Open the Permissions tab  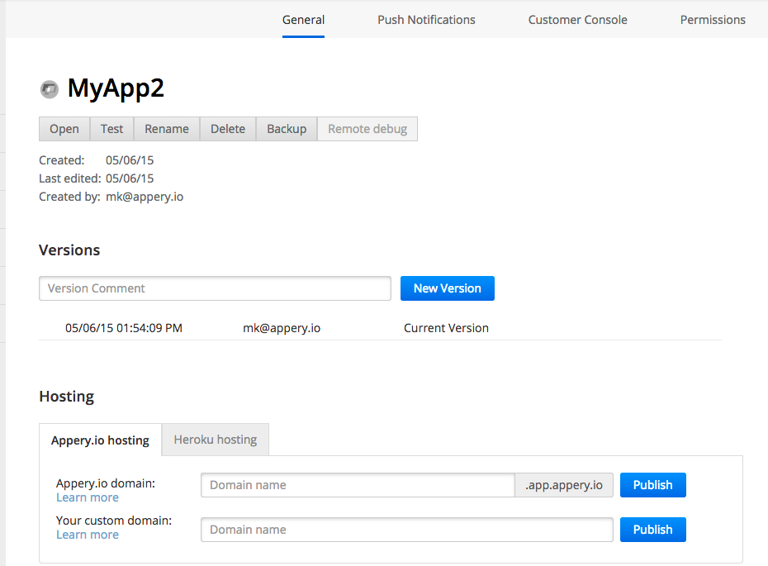click(x=712, y=20)
